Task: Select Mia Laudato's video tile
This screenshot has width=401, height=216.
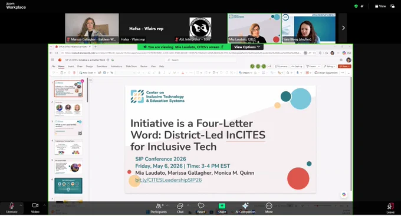Action: (255, 28)
